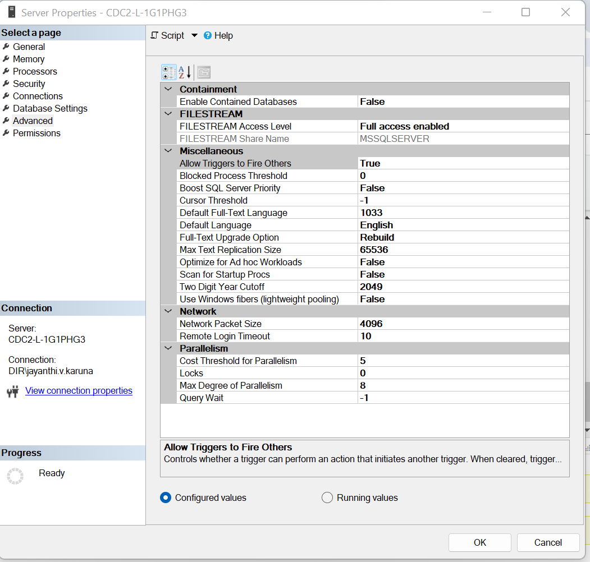The width and height of the screenshot is (590, 562).
Task: Open the View connection properties link
Action: (79, 390)
